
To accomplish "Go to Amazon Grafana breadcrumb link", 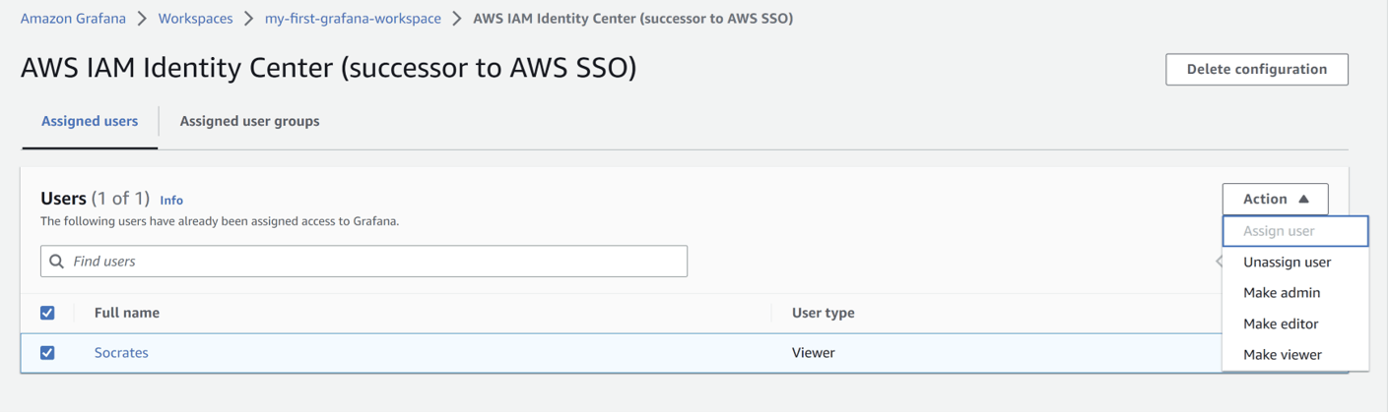I will (73, 19).
